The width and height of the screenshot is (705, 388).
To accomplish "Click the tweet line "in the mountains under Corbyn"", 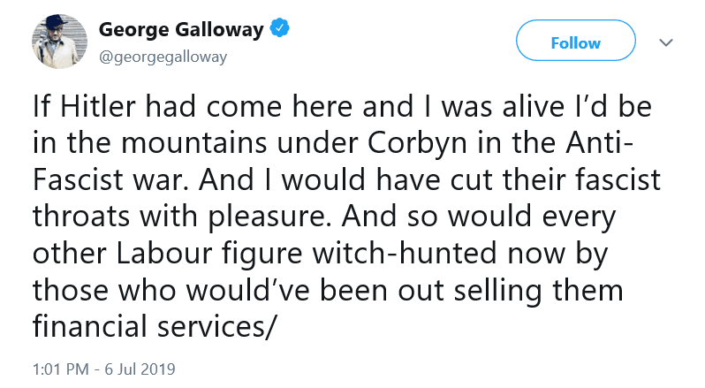I will tap(333, 143).
